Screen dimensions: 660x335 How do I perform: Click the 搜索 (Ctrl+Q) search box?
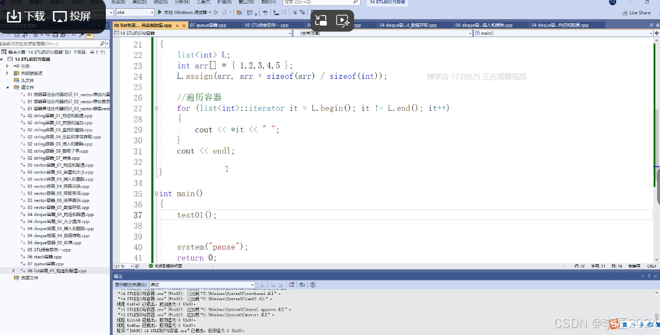click(322, 2)
